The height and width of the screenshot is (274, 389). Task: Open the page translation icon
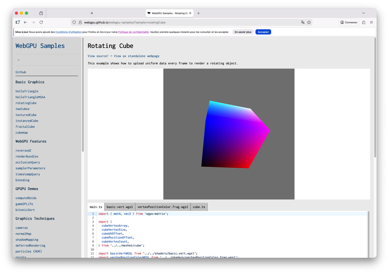[303, 22]
